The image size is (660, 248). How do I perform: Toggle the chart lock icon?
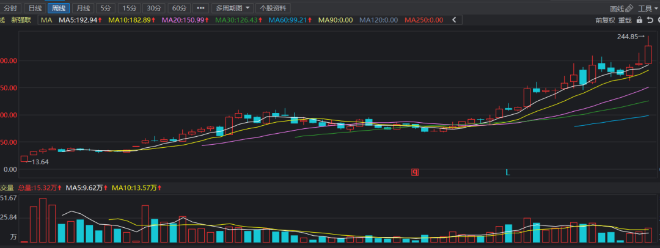[639, 20]
